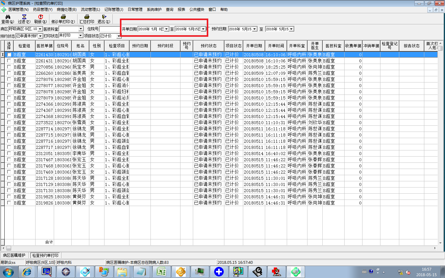445x278 pixels.
Task: Check the row with order 2317467
Action: (x=9, y=160)
